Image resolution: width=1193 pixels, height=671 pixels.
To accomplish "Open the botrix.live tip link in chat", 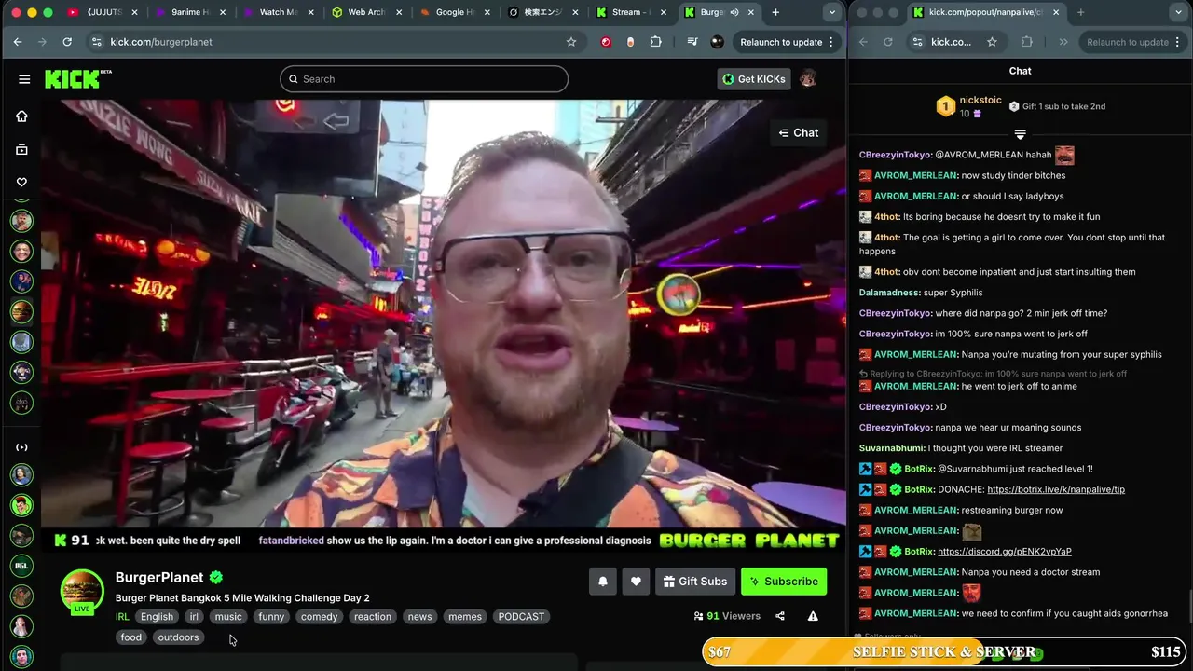I will click(x=1056, y=489).
